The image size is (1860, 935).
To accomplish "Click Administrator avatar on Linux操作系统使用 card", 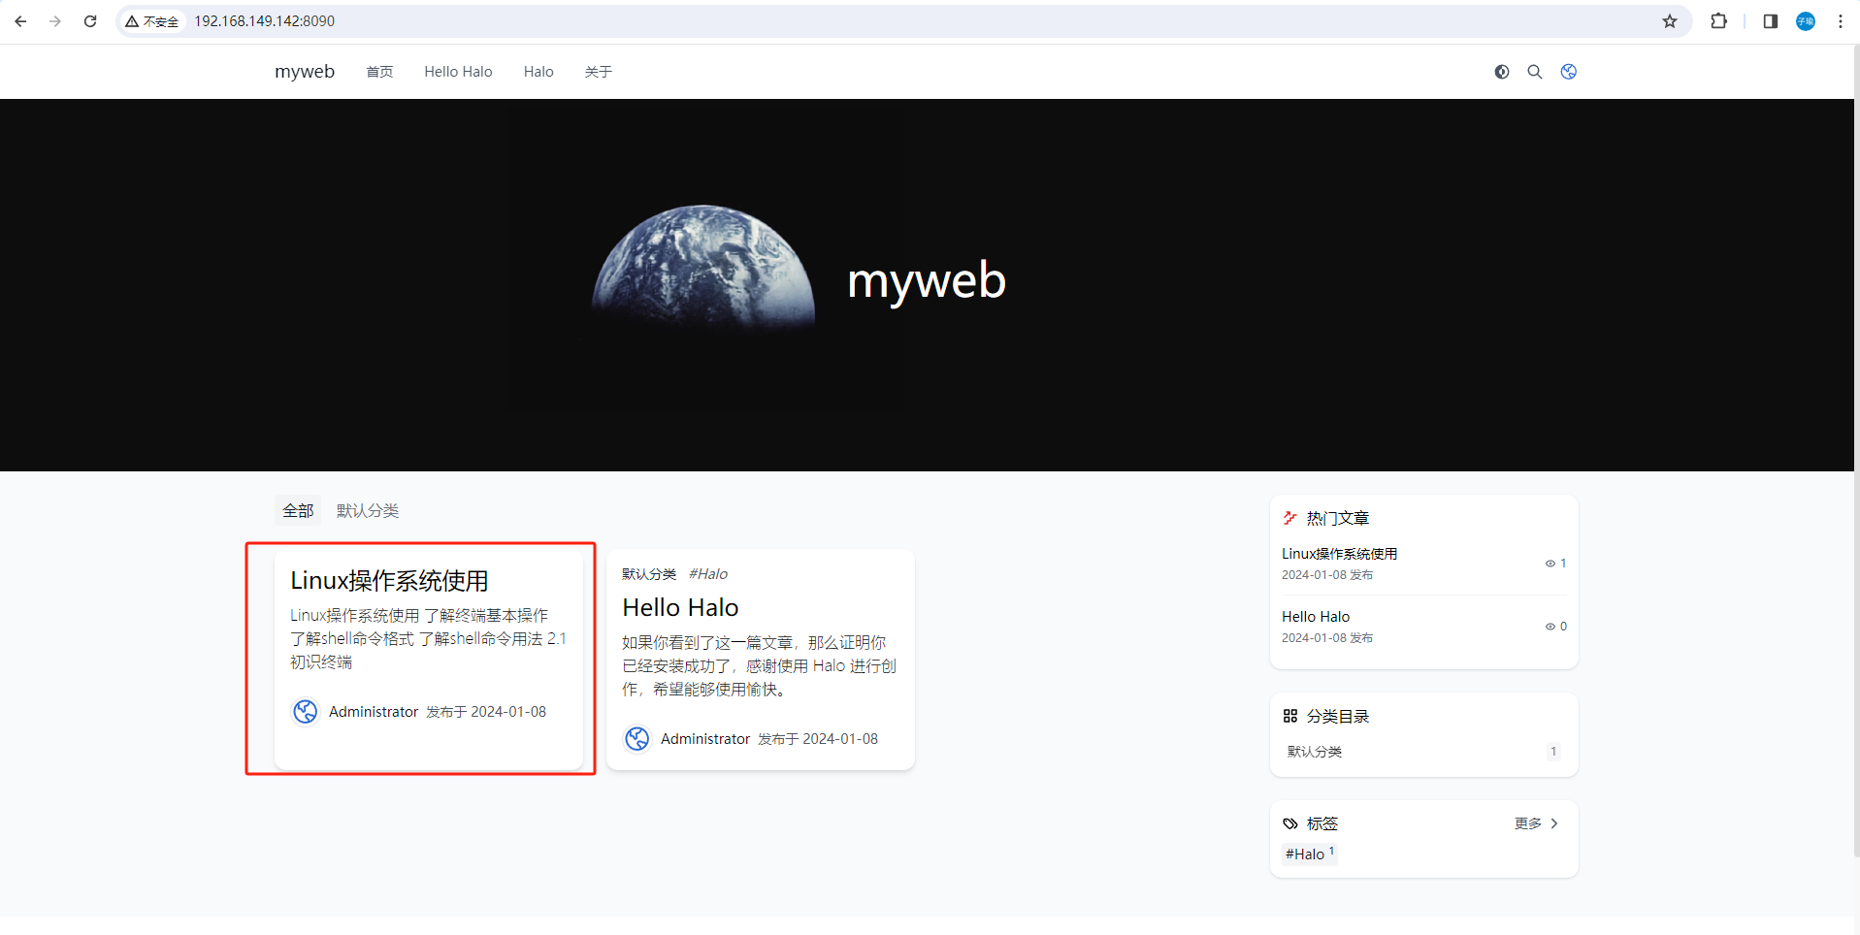I will point(305,711).
